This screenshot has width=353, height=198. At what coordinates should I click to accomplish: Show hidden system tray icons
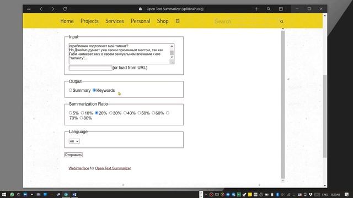pos(206,194)
